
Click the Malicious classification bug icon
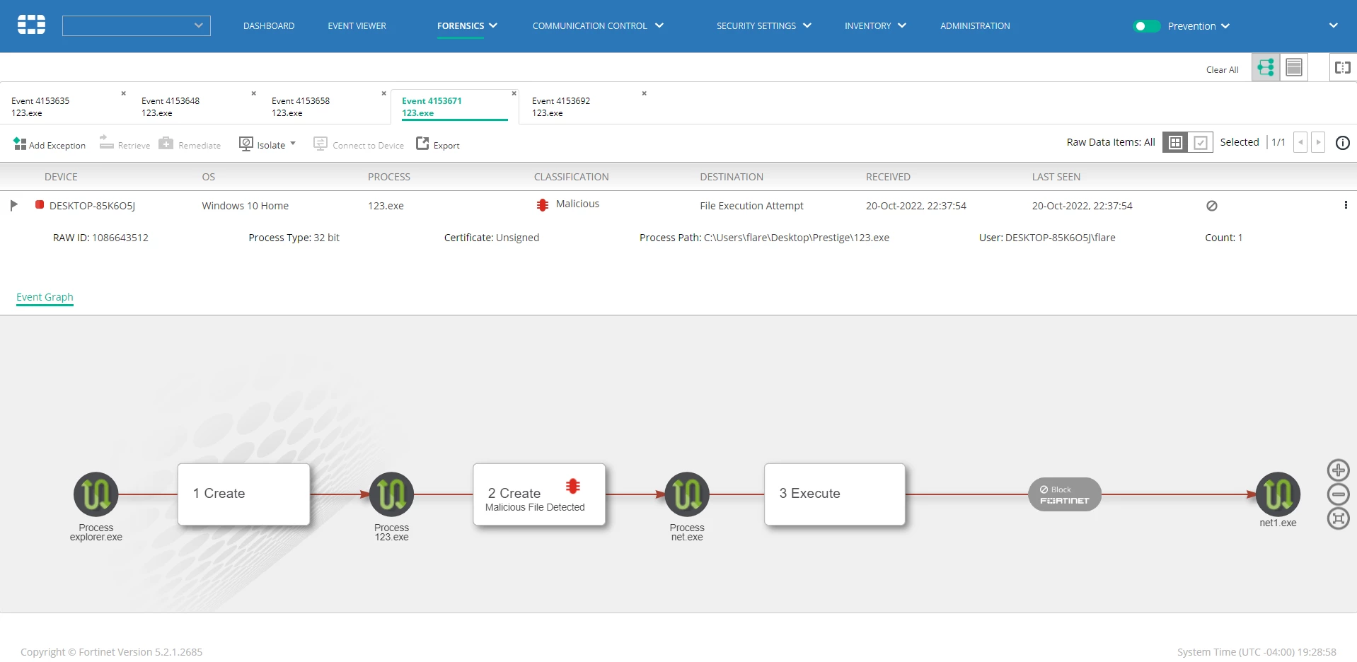pyautogui.click(x=542, y=205)
